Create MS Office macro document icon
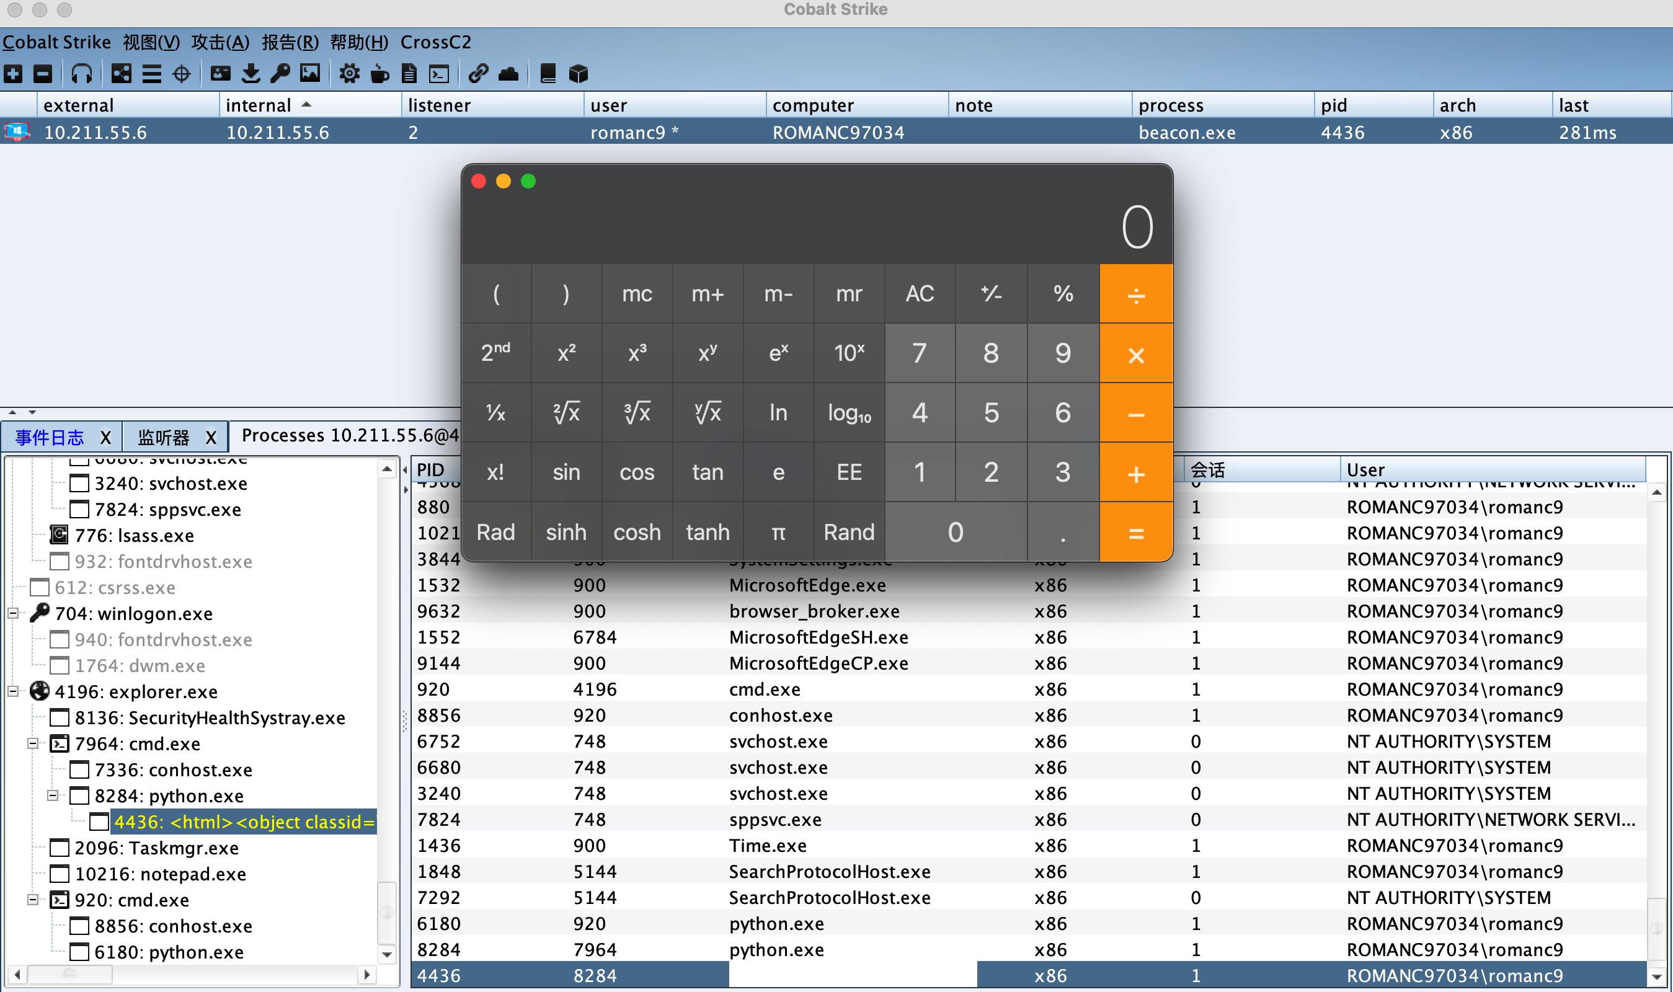This screenshot has height=992, width=1673. 409,74
